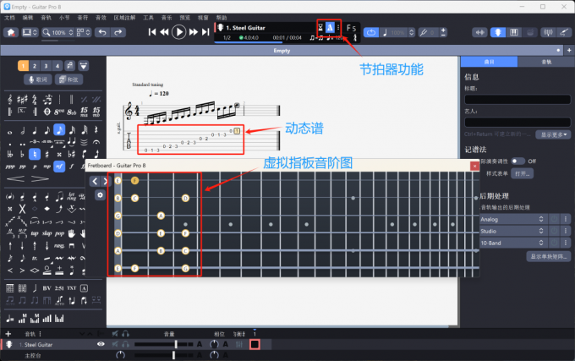Set dynamic to ppp

[x=10, y=167]
